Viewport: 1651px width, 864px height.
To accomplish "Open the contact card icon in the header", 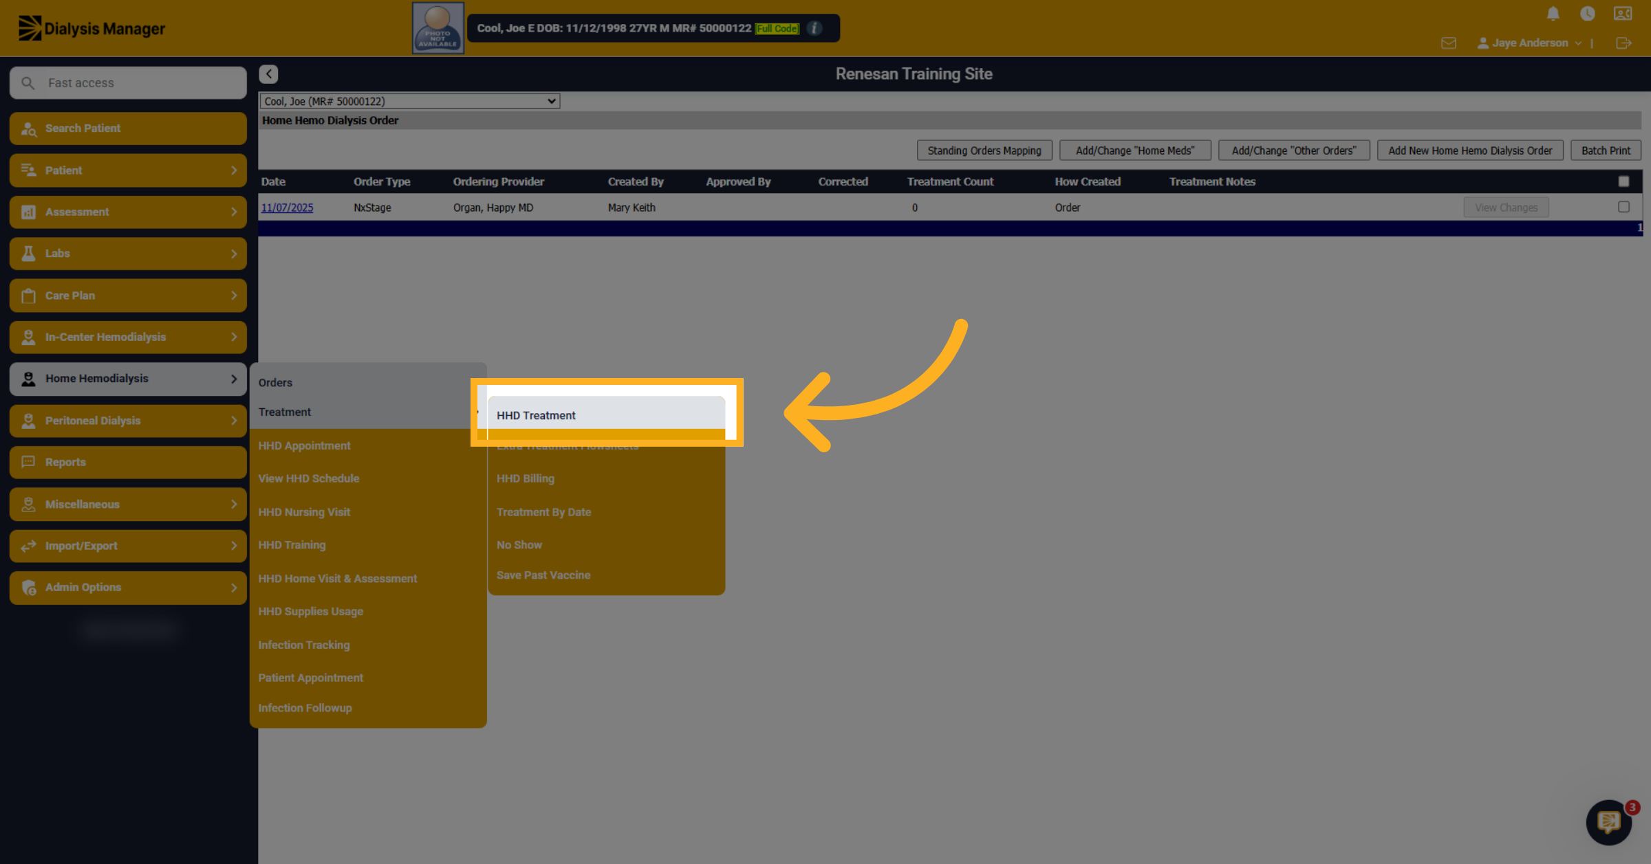I will click(1623, 14).
